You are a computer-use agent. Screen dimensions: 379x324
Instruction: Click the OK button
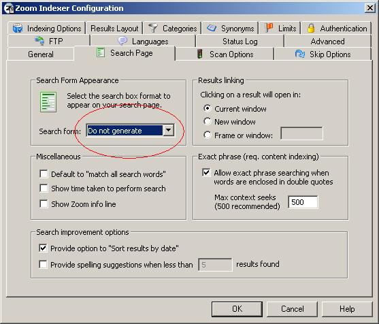237,309
